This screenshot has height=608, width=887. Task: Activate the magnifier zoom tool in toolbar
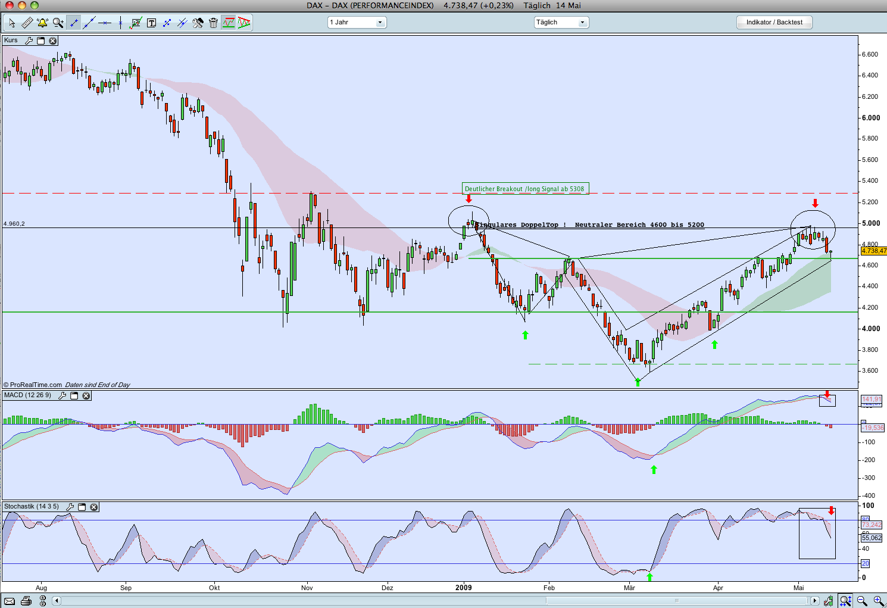coord(58,23)
